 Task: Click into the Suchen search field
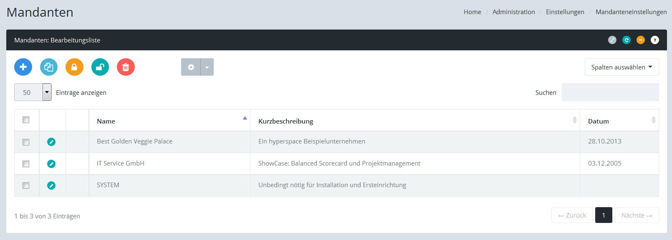pyautogui.click(x=610, y=92)
